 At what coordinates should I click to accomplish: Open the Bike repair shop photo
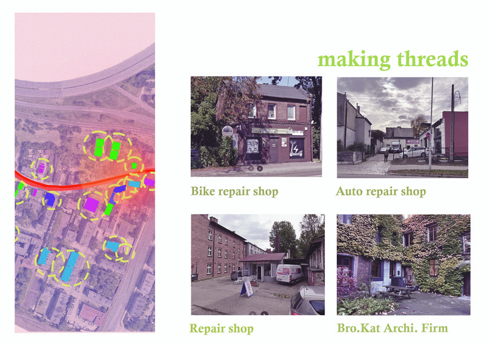click(x=256, y=127)
